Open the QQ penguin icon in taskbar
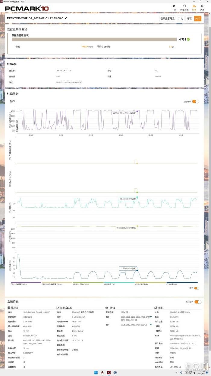The width and height of the screenshot is (211, 376). click(x=102, y=372)
